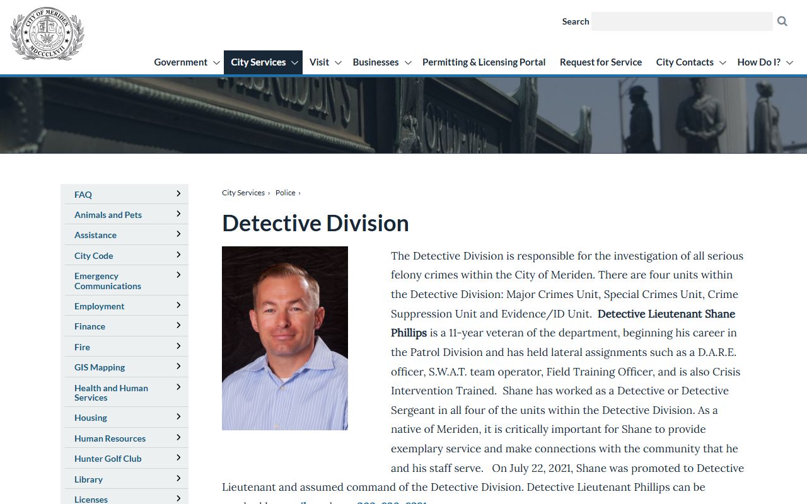Expand the Library chevron
Screen dimensions: 807x504
(178, 478)
